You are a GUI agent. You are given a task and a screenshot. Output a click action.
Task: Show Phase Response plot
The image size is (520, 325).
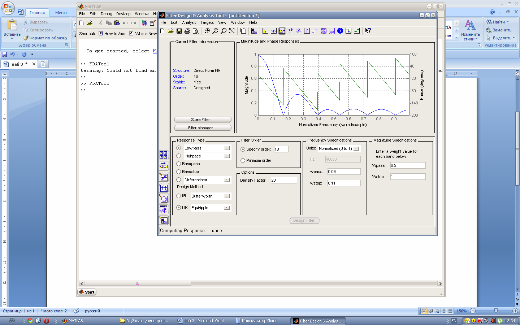point(274,31)
